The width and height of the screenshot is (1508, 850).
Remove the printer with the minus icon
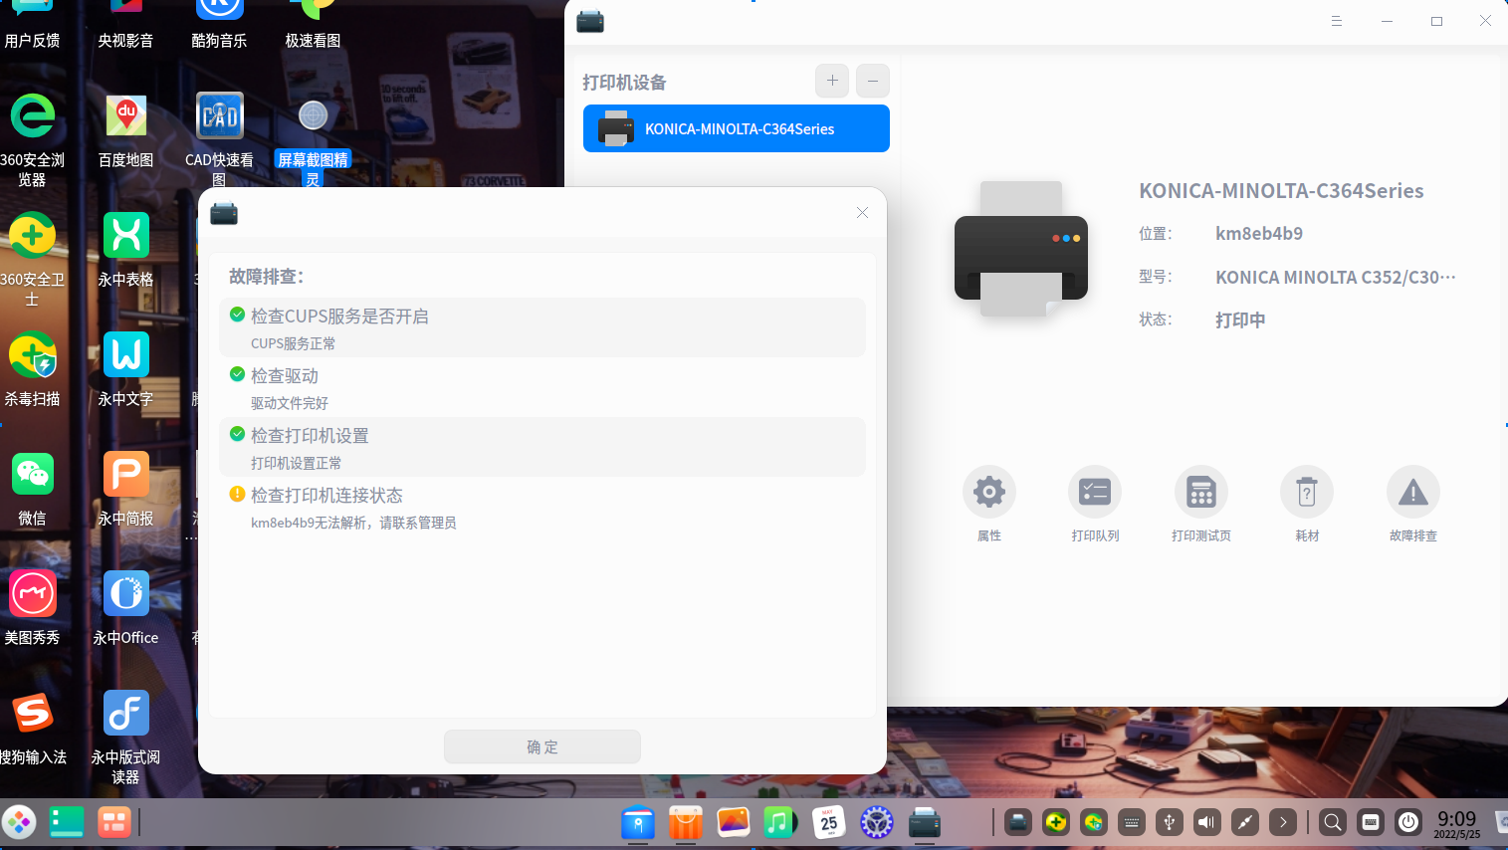872,81
